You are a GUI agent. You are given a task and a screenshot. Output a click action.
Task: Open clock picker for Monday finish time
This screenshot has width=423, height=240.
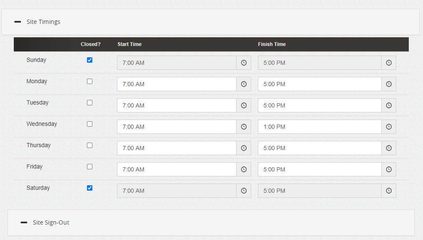point(389,84)
